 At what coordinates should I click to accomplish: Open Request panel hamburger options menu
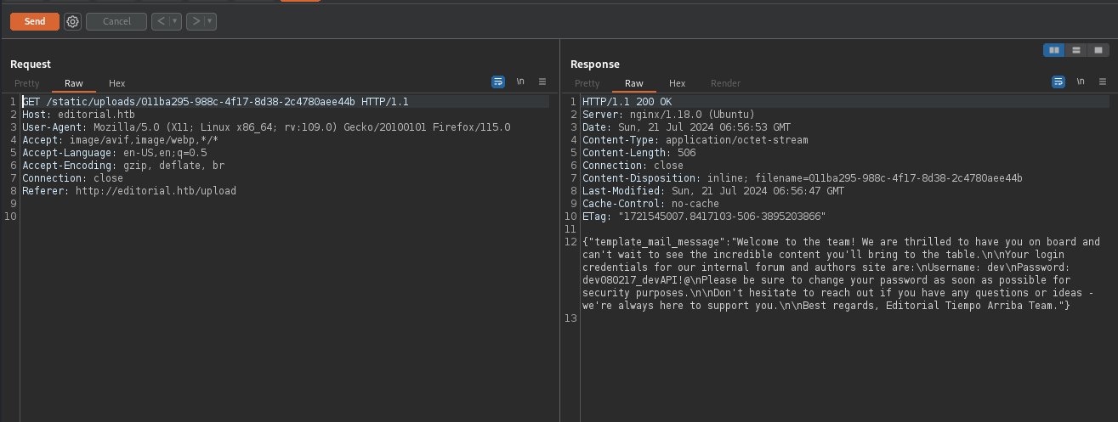tap(542, 82)
